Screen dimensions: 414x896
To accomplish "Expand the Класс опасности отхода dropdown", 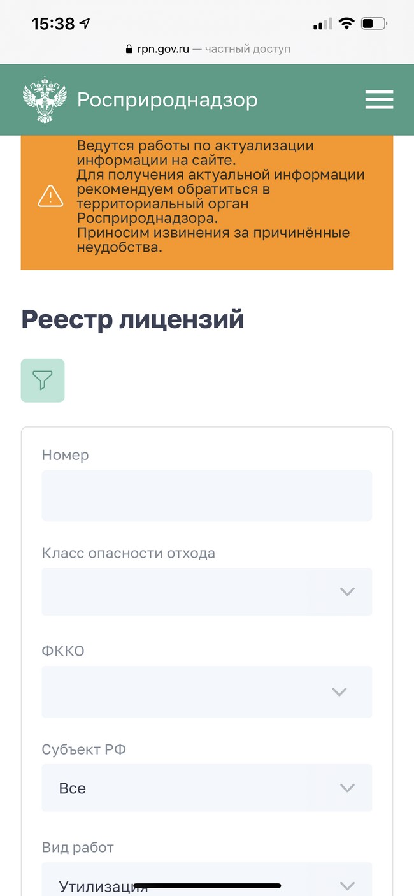I will [x=207, y=591].
